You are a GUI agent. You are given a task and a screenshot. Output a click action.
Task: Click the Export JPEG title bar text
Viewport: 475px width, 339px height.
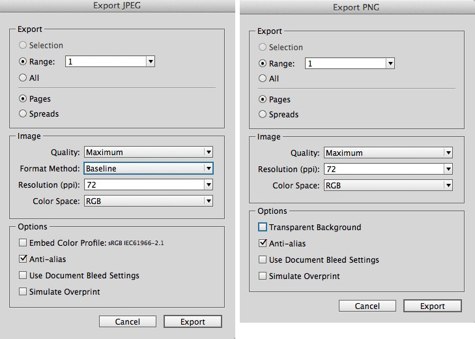117,5
